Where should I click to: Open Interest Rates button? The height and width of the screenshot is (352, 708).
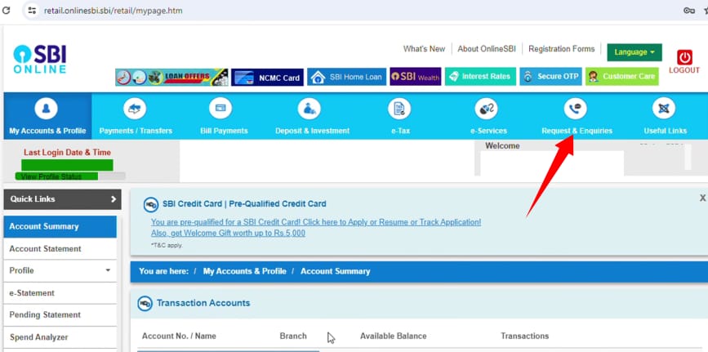(x=480, y=77)
